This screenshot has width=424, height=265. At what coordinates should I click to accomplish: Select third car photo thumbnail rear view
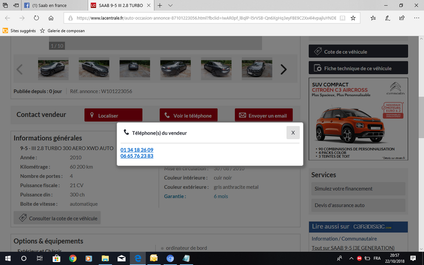135,69
